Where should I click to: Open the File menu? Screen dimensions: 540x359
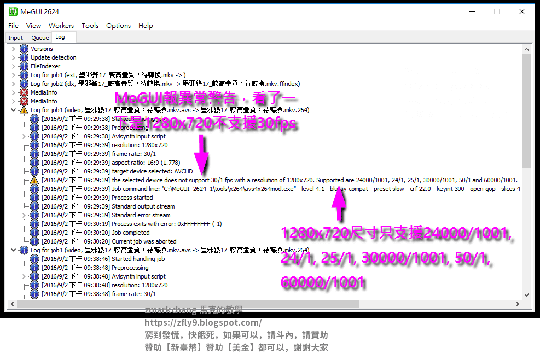tap(14, 26)
